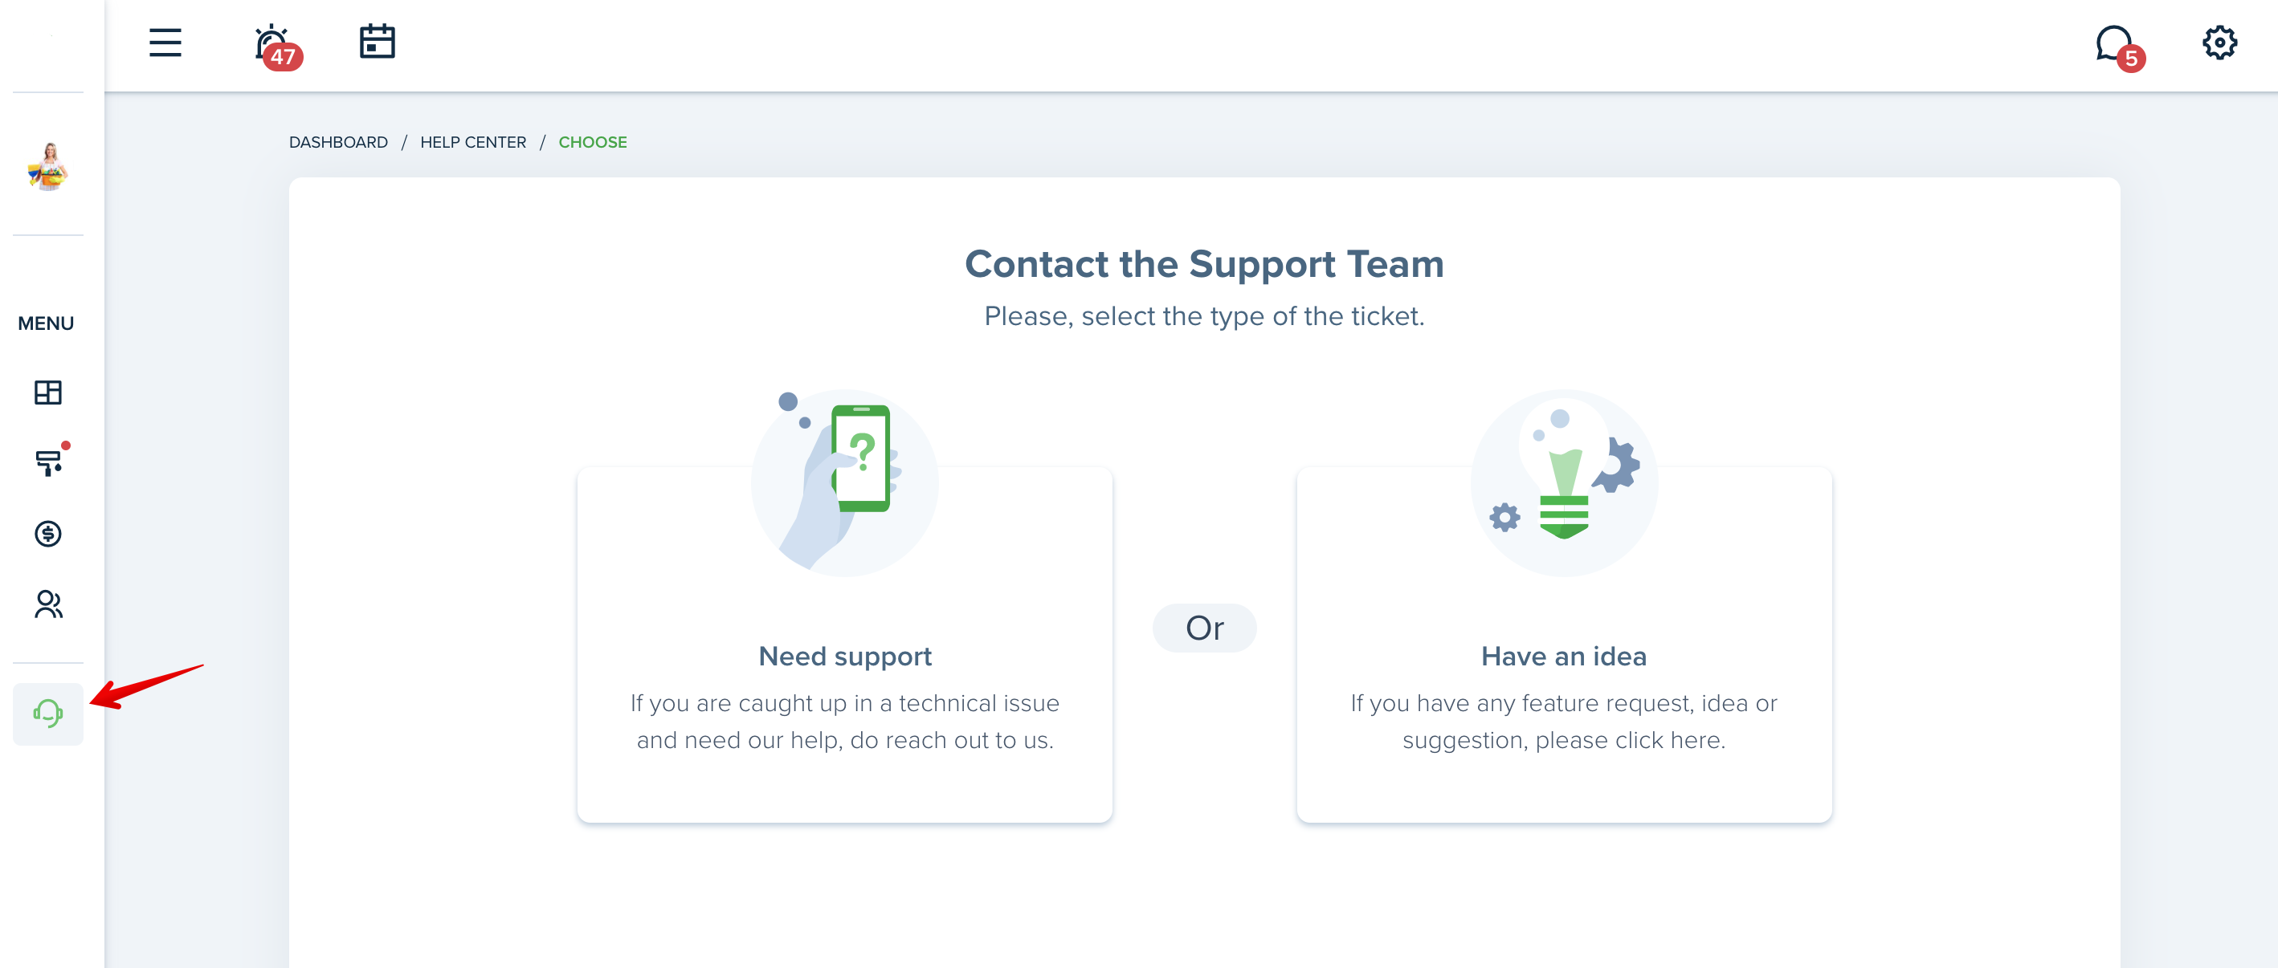Click the Or separator pill
The width and height of the screenshot is (2278, 968).
pos(1204,628)
